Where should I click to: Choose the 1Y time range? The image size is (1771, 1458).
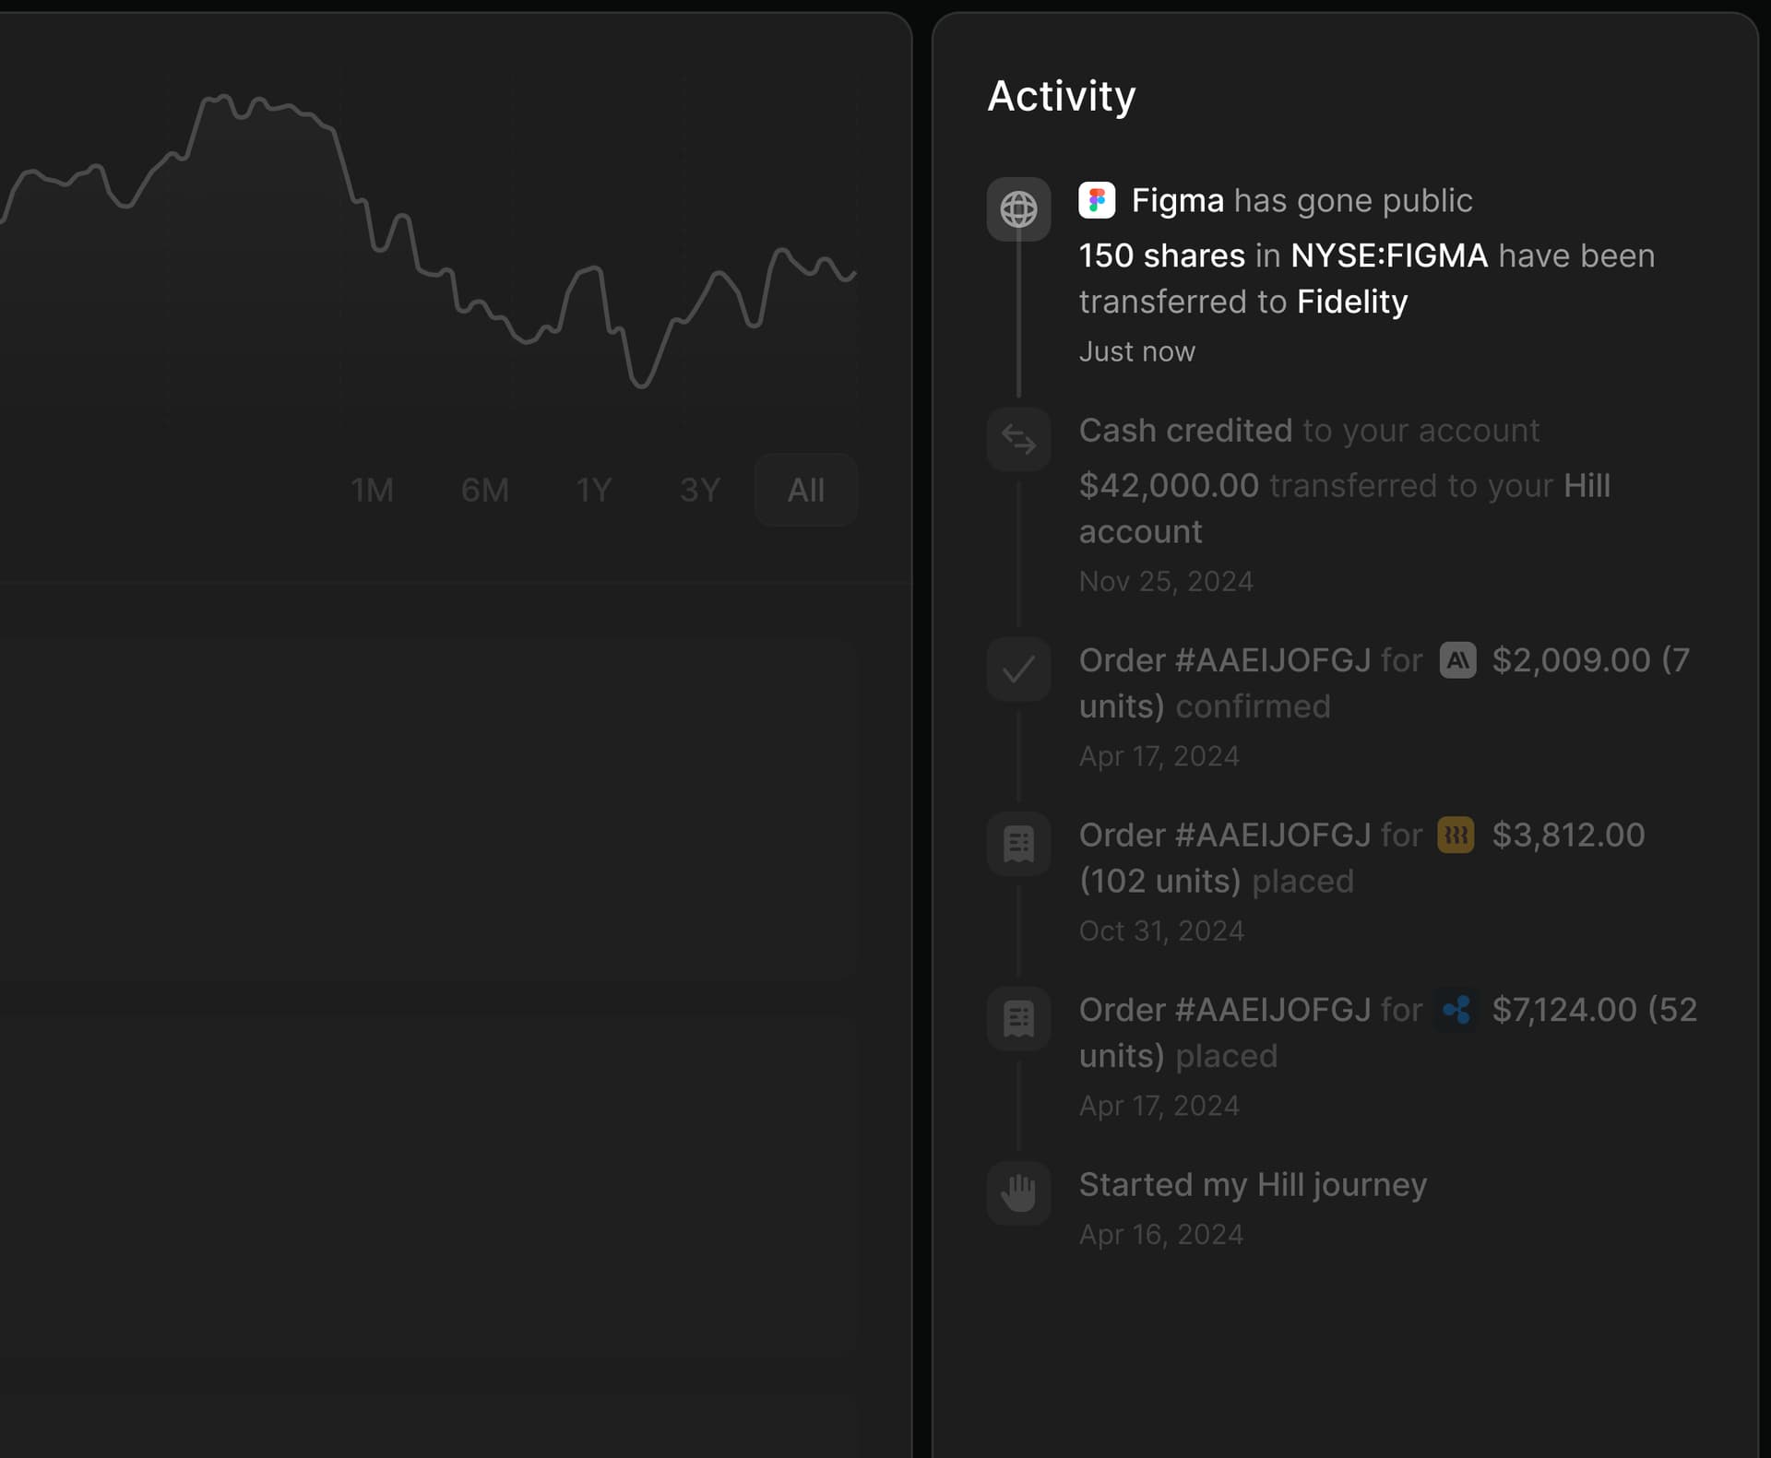pos(593,490)
